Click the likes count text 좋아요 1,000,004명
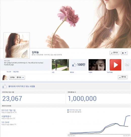This screenshot has height=137, width=131. [37, 55]
